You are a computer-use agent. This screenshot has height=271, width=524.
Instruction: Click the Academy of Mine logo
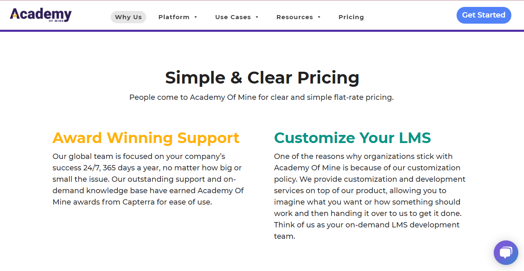coord(41,15)
